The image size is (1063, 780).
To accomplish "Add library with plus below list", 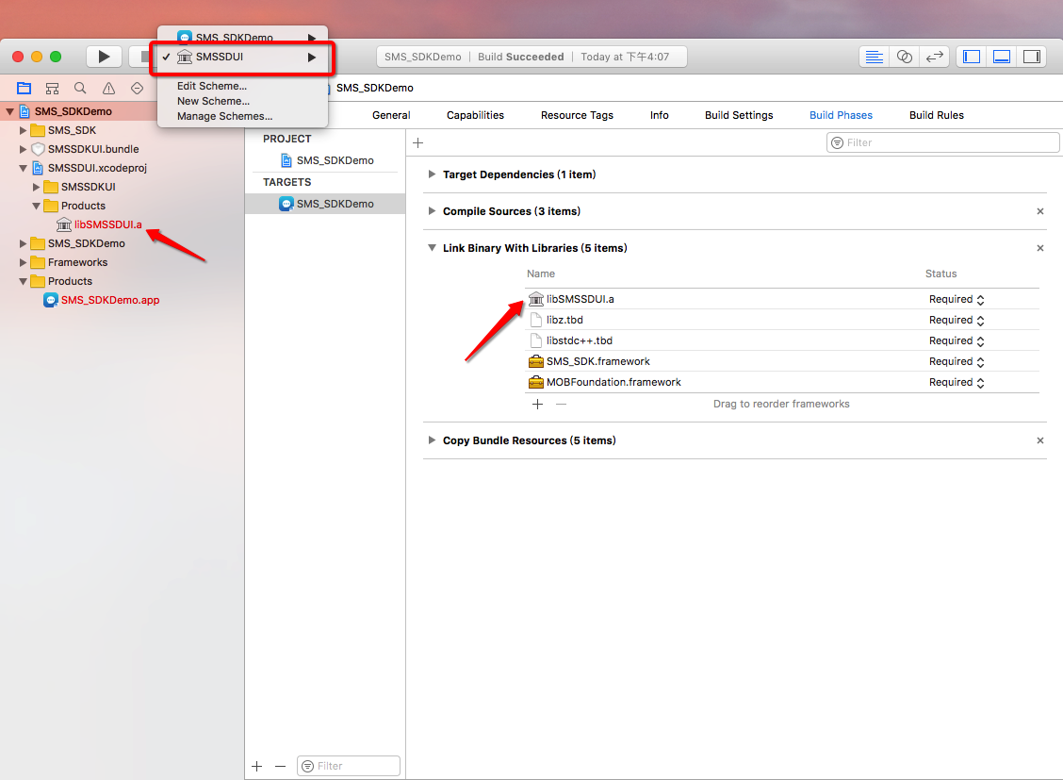I will pos(537,405).
